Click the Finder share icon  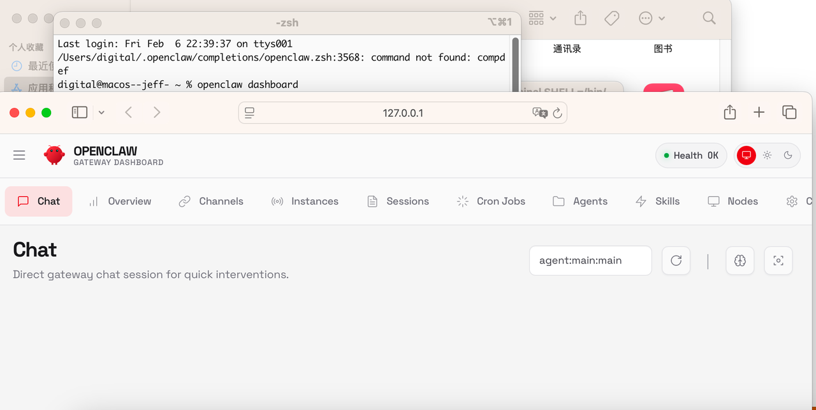580,18
